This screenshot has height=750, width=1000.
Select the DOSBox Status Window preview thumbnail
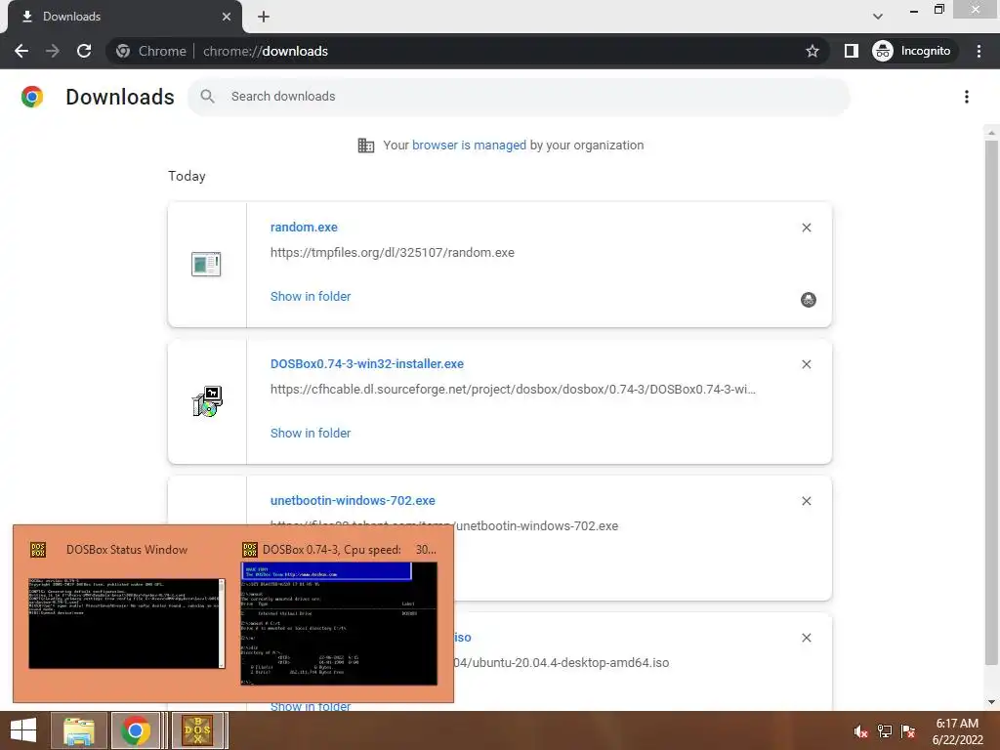point(126,623)
